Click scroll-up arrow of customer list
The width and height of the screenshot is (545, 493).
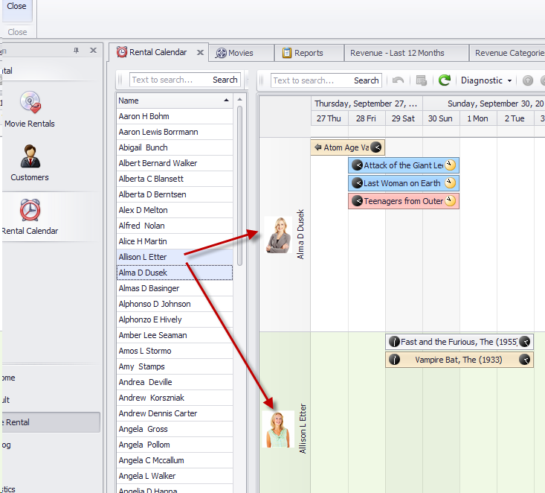point(240,100)
